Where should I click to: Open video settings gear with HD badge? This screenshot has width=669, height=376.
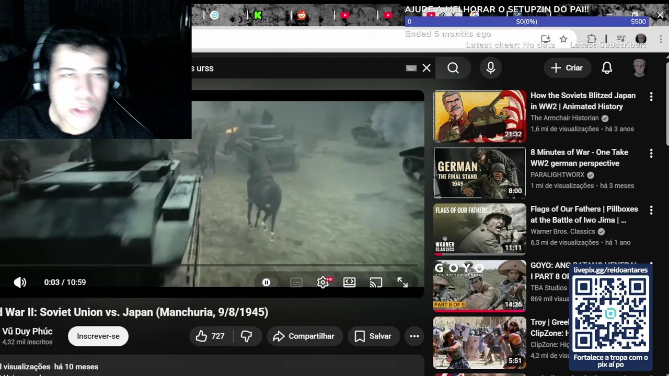tap(323, 283)
